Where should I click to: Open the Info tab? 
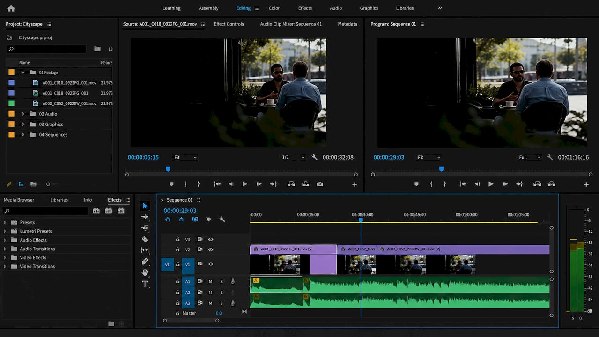(x=88, y=200)
